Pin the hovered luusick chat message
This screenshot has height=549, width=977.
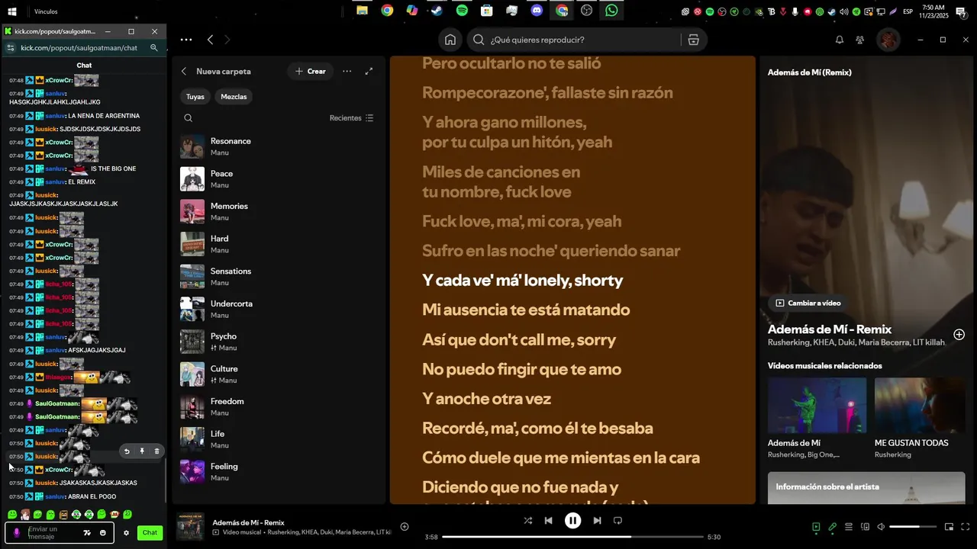pyautogui.click(x=142, y=451)
